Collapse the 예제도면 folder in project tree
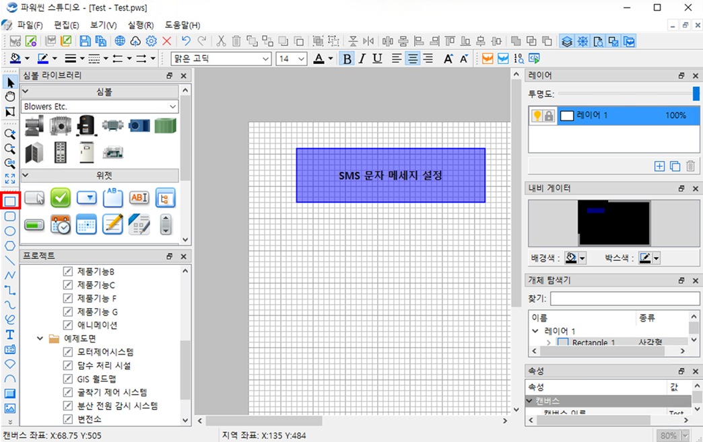The image size is (703, 442). pos(40,338)
